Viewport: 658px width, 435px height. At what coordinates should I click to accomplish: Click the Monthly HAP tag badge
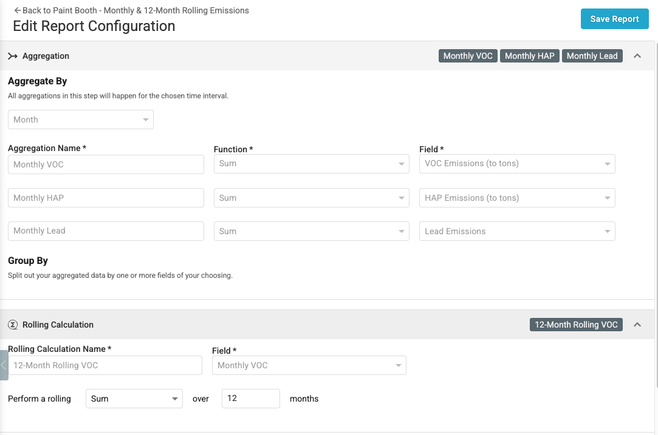530,56
